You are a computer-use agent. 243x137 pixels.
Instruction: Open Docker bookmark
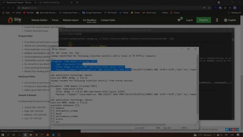[x=135, y=13]
